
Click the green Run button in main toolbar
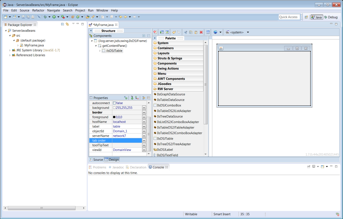[x=54, y=17]
